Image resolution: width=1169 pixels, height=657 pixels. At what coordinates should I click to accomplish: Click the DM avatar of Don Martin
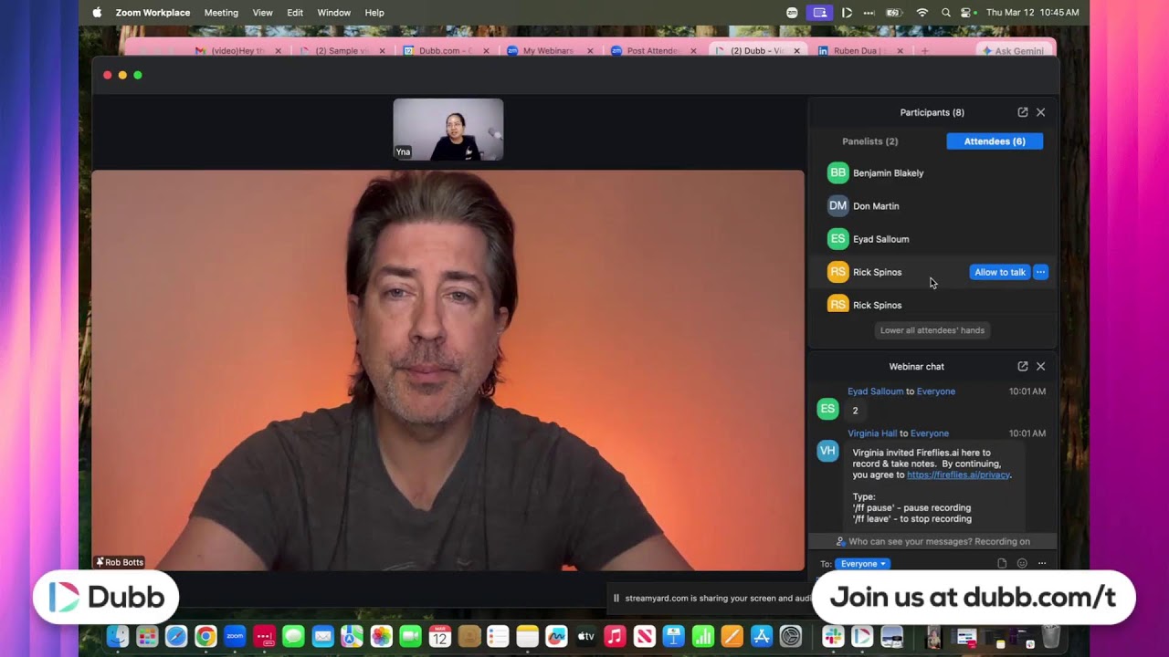(x=837, y=206)
